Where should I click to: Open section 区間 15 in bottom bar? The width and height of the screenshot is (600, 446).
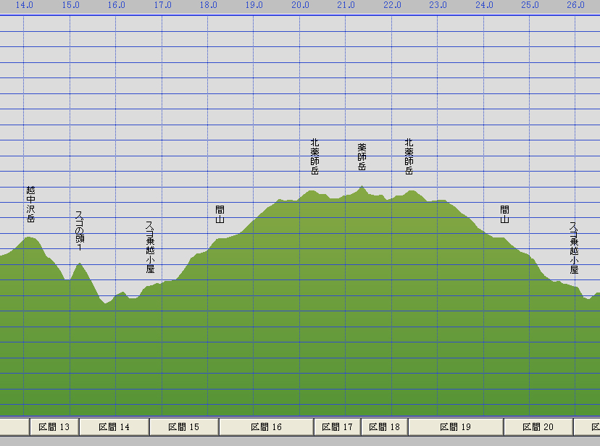click(x=183, y=427)
